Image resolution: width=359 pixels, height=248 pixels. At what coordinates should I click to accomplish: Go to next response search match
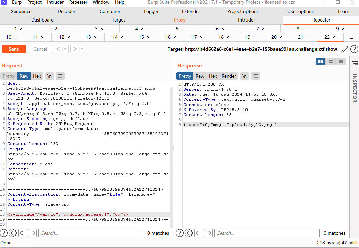coord(208,233)
